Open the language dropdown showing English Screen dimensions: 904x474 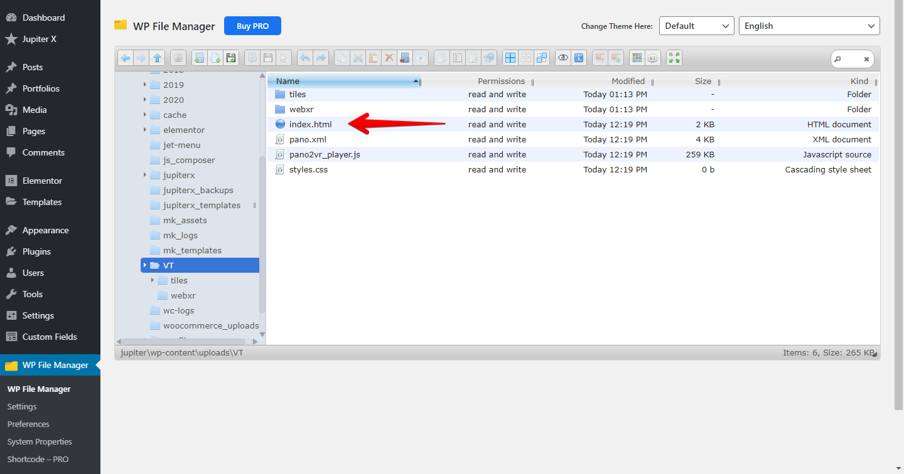[x=809, y=26]
